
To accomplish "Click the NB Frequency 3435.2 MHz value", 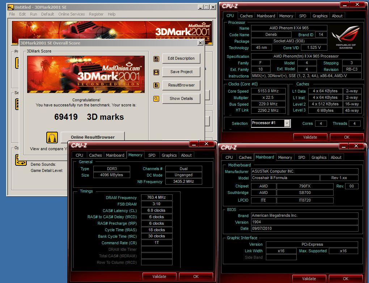I will (183, 182).
